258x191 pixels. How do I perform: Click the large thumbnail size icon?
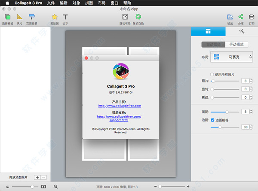coord(43,187)
